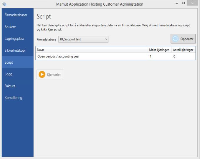200x159 pixels.
Task: Maximize the Mamut administration window
Action: [183, 3]
